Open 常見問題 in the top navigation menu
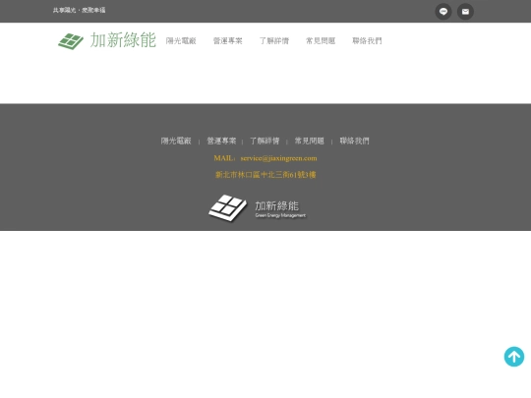Screen dimensions: 531x398 pyautogui.click(x=321, y=41)
